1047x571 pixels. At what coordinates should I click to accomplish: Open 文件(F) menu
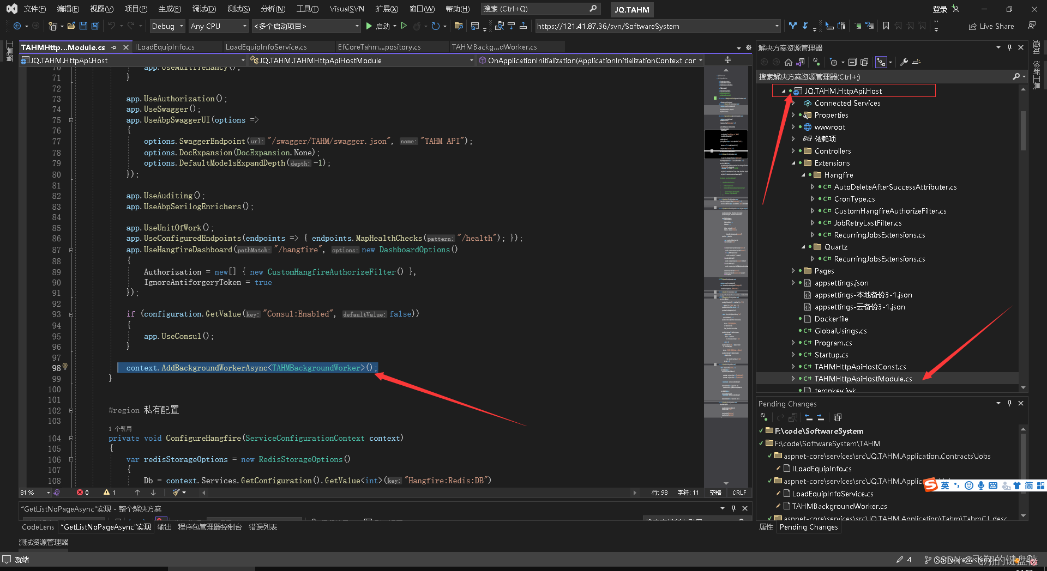34,9
